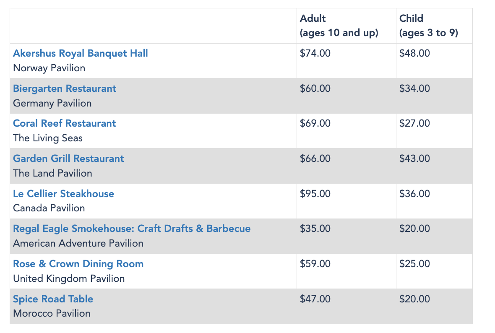Image resolution: width=495 pixels, height=333 pixels.
Task: Select the Garden Grill Restaurant link
Action: tap(68, 159)
